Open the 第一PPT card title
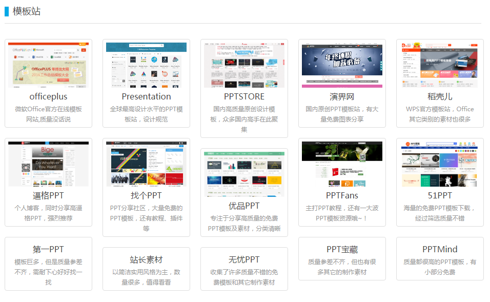The image size is (490, 302). point(49,250)
